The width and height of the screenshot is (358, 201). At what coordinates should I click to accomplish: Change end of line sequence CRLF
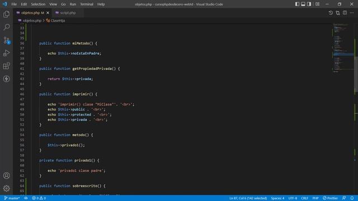[x=304, y=198]
